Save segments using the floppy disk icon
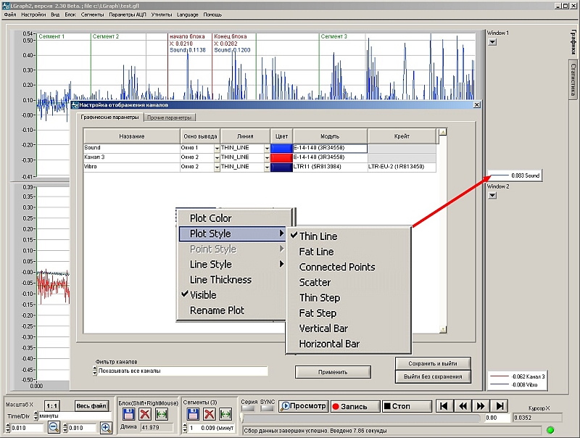Viewport: 580px width, 438px height. pos(193,414)
